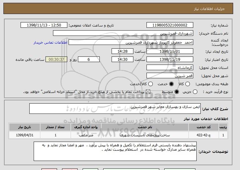Click the delivery city field قصر شیرین
Screen dimensions: 240x170
[x=170, y=76]
